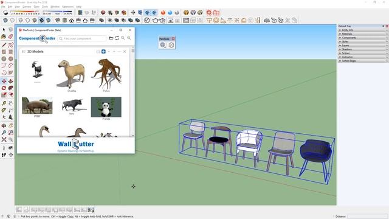The width and height of the screenshot is (389, 219).
Task: Select the Tape Measure tool
Action: tap(4, 103)
